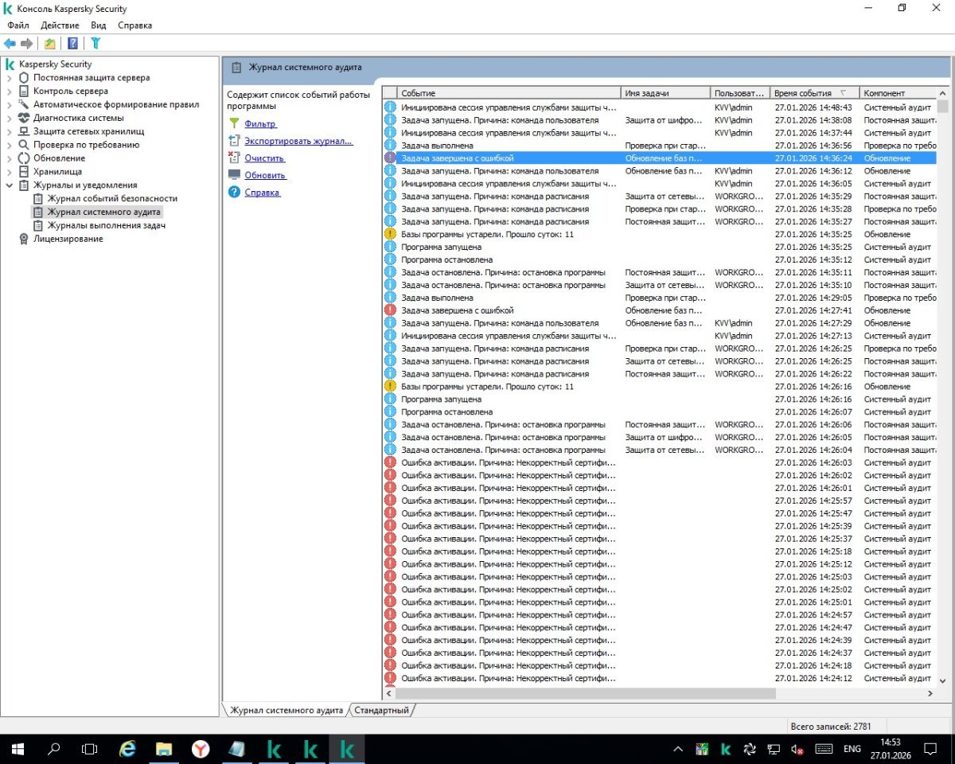
Task: Expand the Проверка по требованию node
Action: click(10, 145)
